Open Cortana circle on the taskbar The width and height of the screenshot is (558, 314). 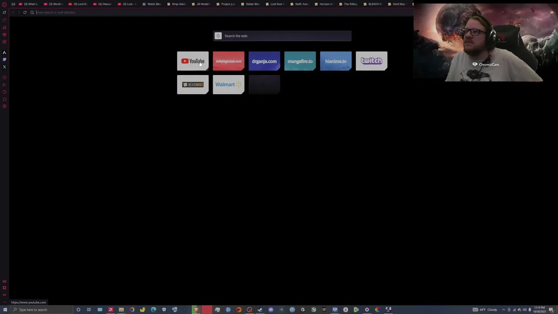78,310
